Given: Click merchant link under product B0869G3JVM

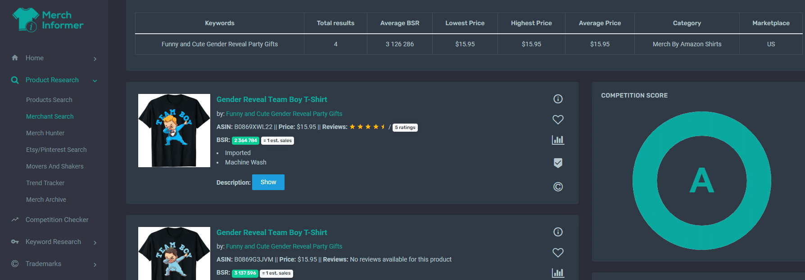Looking at the screenshot, I should (x=284, y=246).
